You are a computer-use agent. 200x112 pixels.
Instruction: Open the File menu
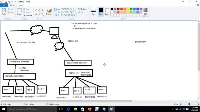pyautogui.click(x=4, y=5)
